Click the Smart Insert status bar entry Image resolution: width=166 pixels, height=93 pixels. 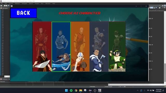point(109,87)
